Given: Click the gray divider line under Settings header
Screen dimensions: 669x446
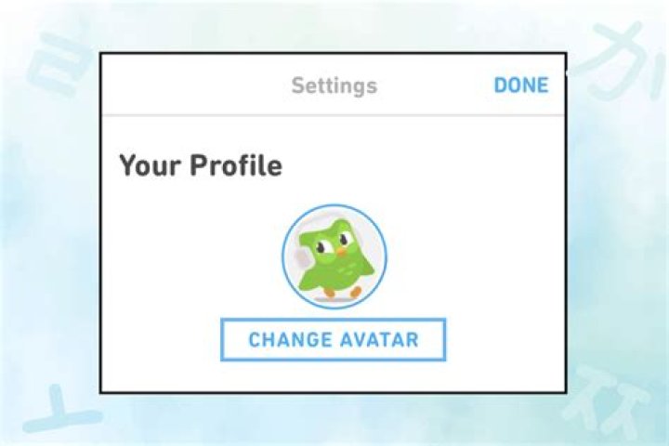Looking at the screenshot, I should tap(334, 115).
